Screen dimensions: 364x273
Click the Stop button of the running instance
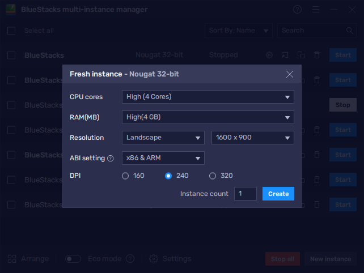point(343,105)
